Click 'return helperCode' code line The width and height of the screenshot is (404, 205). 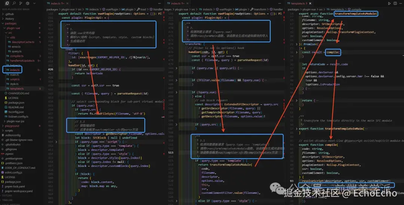point(89,73)
